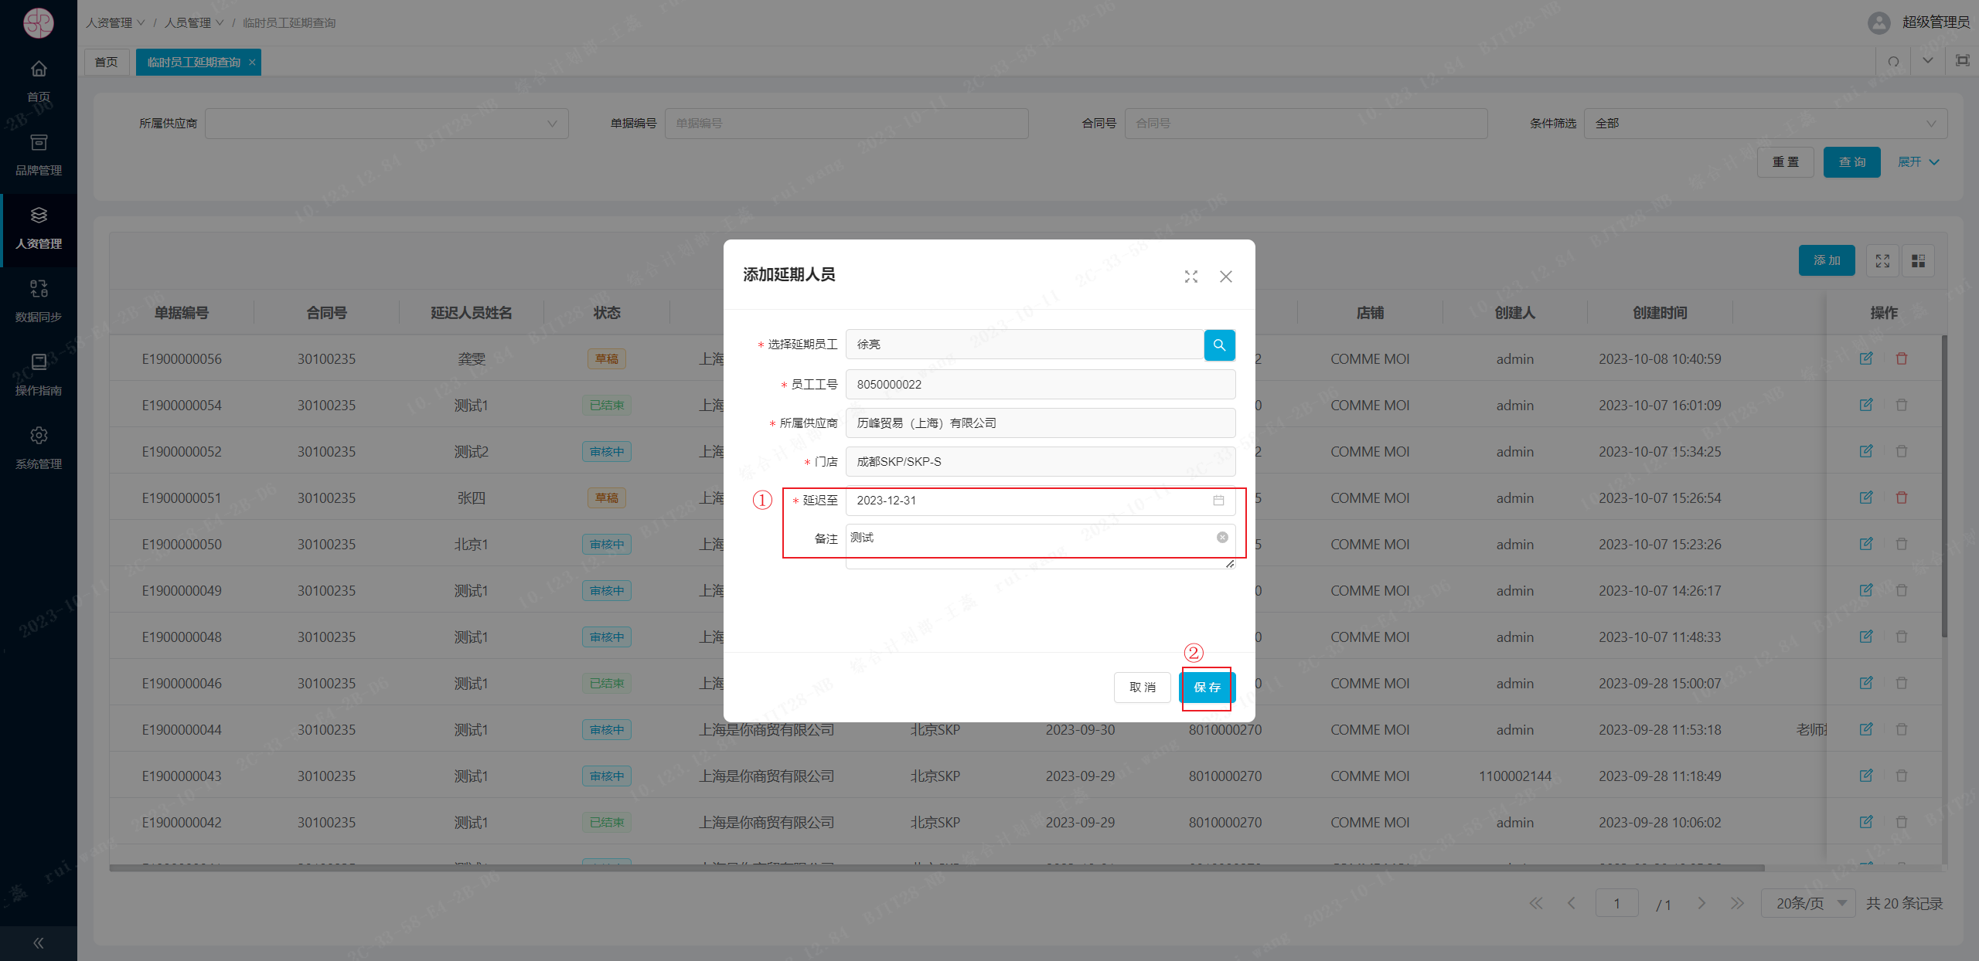The width and height of the screenshot is (1979, 961).
Task: Go to the last page of results
Action: pyautogui.click(x=1737, y=903)
